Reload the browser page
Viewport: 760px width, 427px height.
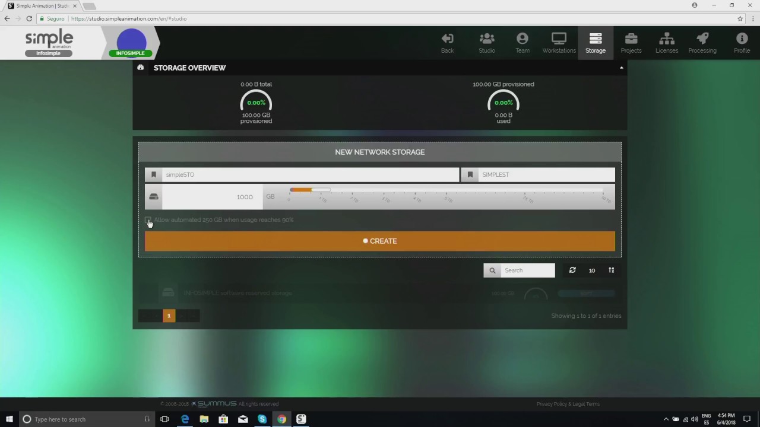29,18
